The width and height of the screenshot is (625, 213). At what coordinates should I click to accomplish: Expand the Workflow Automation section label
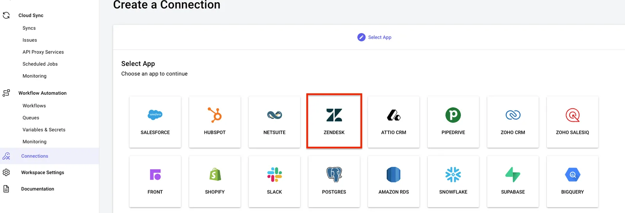click(43, 93)
